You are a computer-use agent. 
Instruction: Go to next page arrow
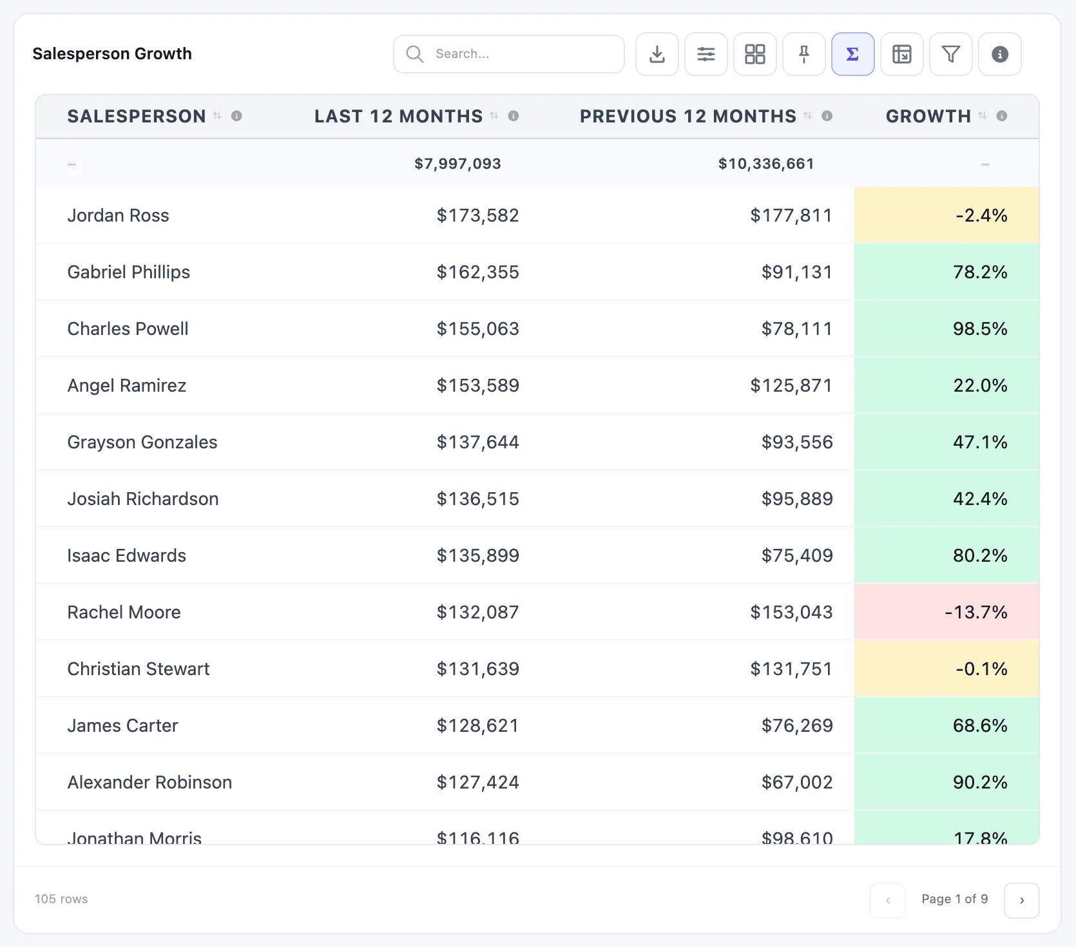coord(1022,900)
